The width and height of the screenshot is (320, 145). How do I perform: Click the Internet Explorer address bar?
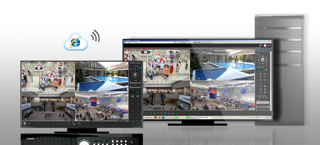click(x=152, y=42)
